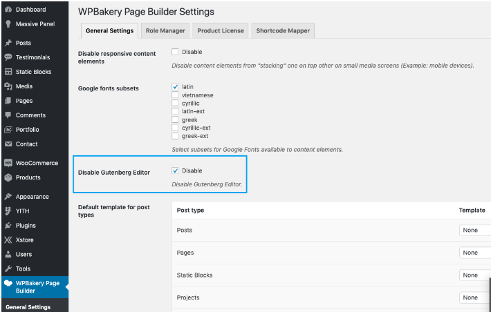The height and width of the screenshot is (312, 491).
Task: Click the Post type column header
Action: pos(190,211)
